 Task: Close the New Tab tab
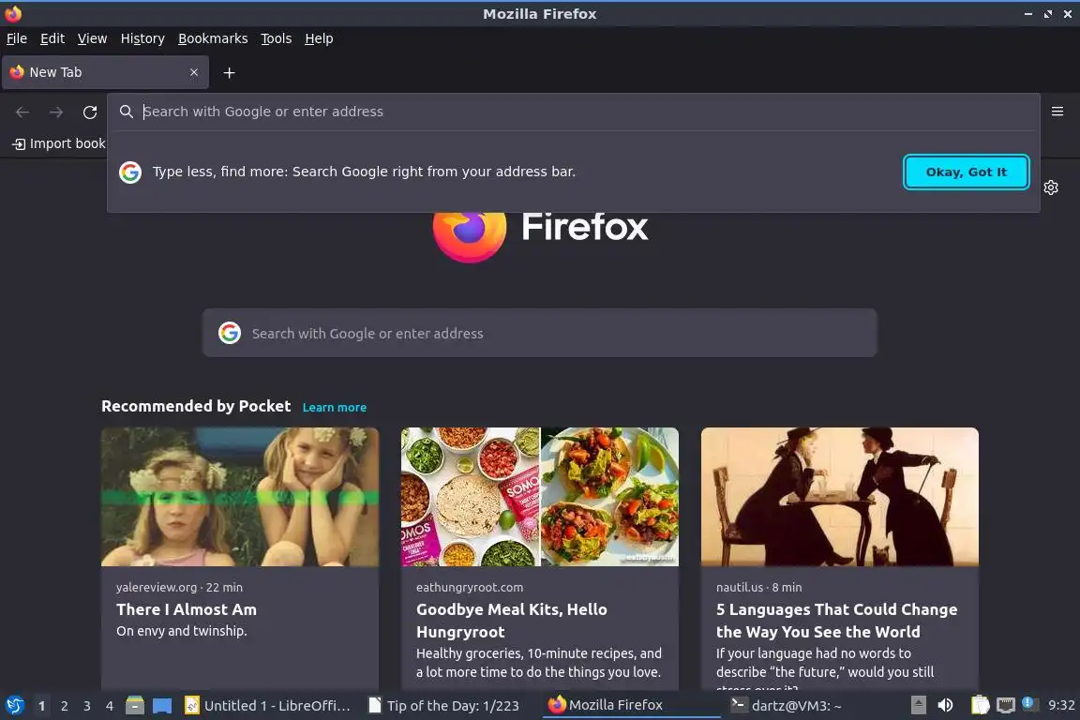point(194,72)
